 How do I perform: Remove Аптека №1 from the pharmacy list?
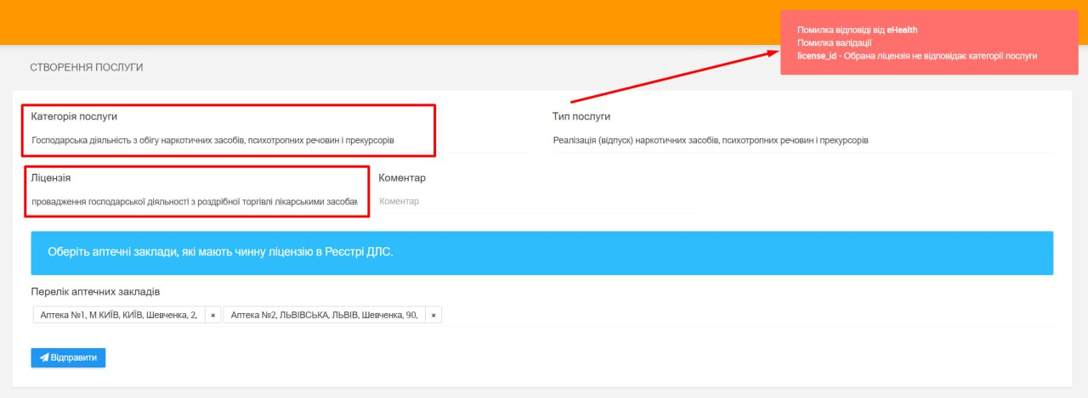tap(213, 316)
